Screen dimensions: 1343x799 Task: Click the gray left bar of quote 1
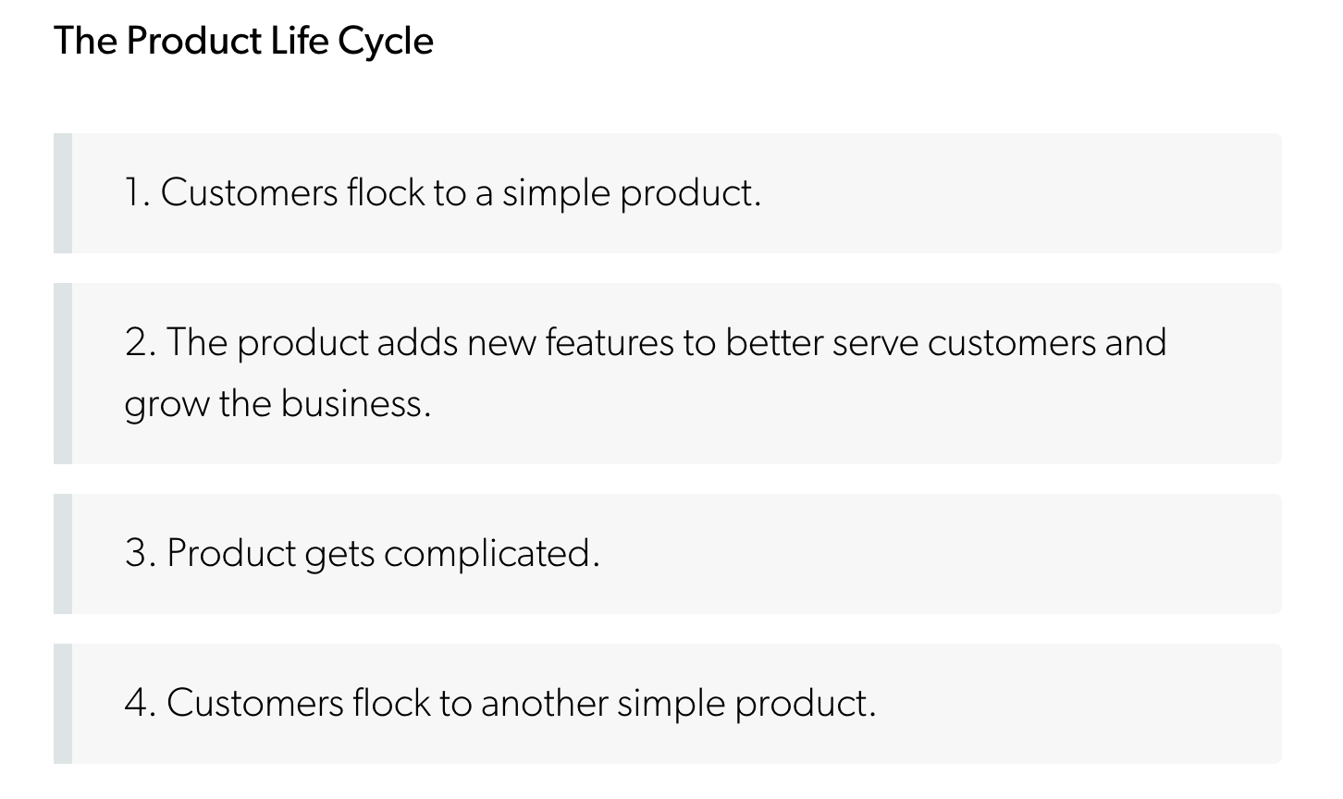pos(62,193)
